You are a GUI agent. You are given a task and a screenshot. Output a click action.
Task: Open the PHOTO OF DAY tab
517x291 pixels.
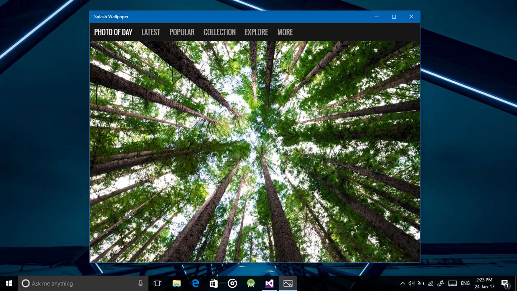(x=113, y=32)
